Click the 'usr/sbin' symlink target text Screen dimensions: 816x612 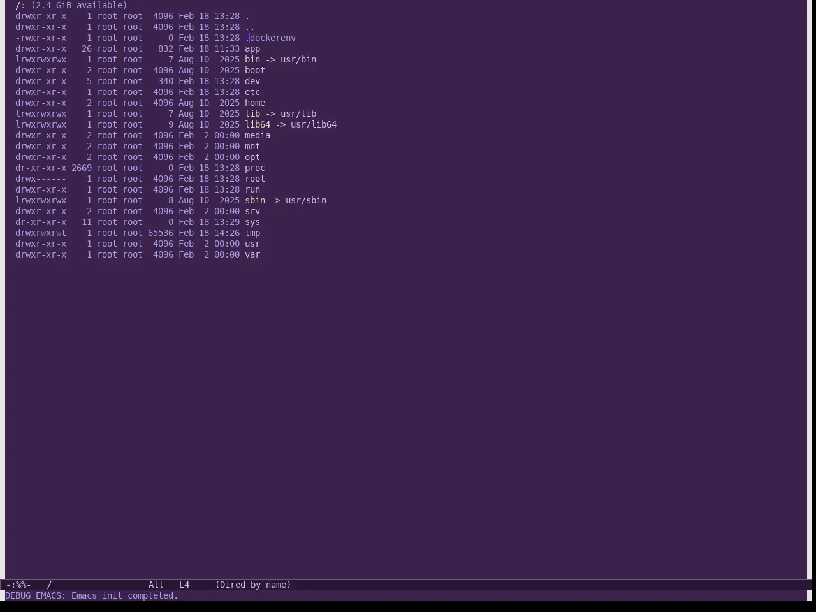306,200
